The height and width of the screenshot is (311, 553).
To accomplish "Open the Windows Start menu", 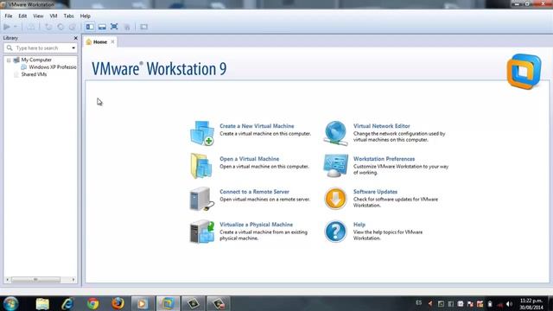I will pyautogui.click(x=10, y=303).
